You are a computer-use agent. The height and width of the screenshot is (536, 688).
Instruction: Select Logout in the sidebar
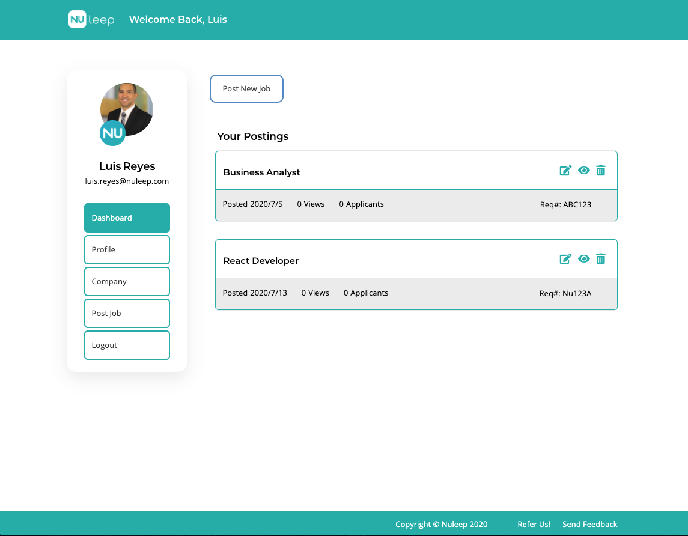(127, 345)
